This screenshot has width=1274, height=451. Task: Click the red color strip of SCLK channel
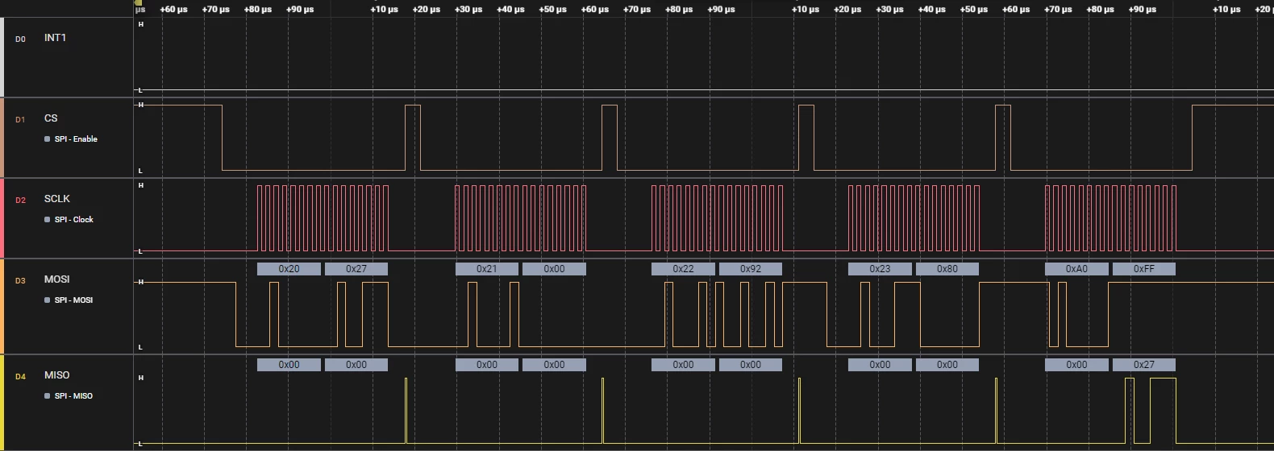pos(2,218)
